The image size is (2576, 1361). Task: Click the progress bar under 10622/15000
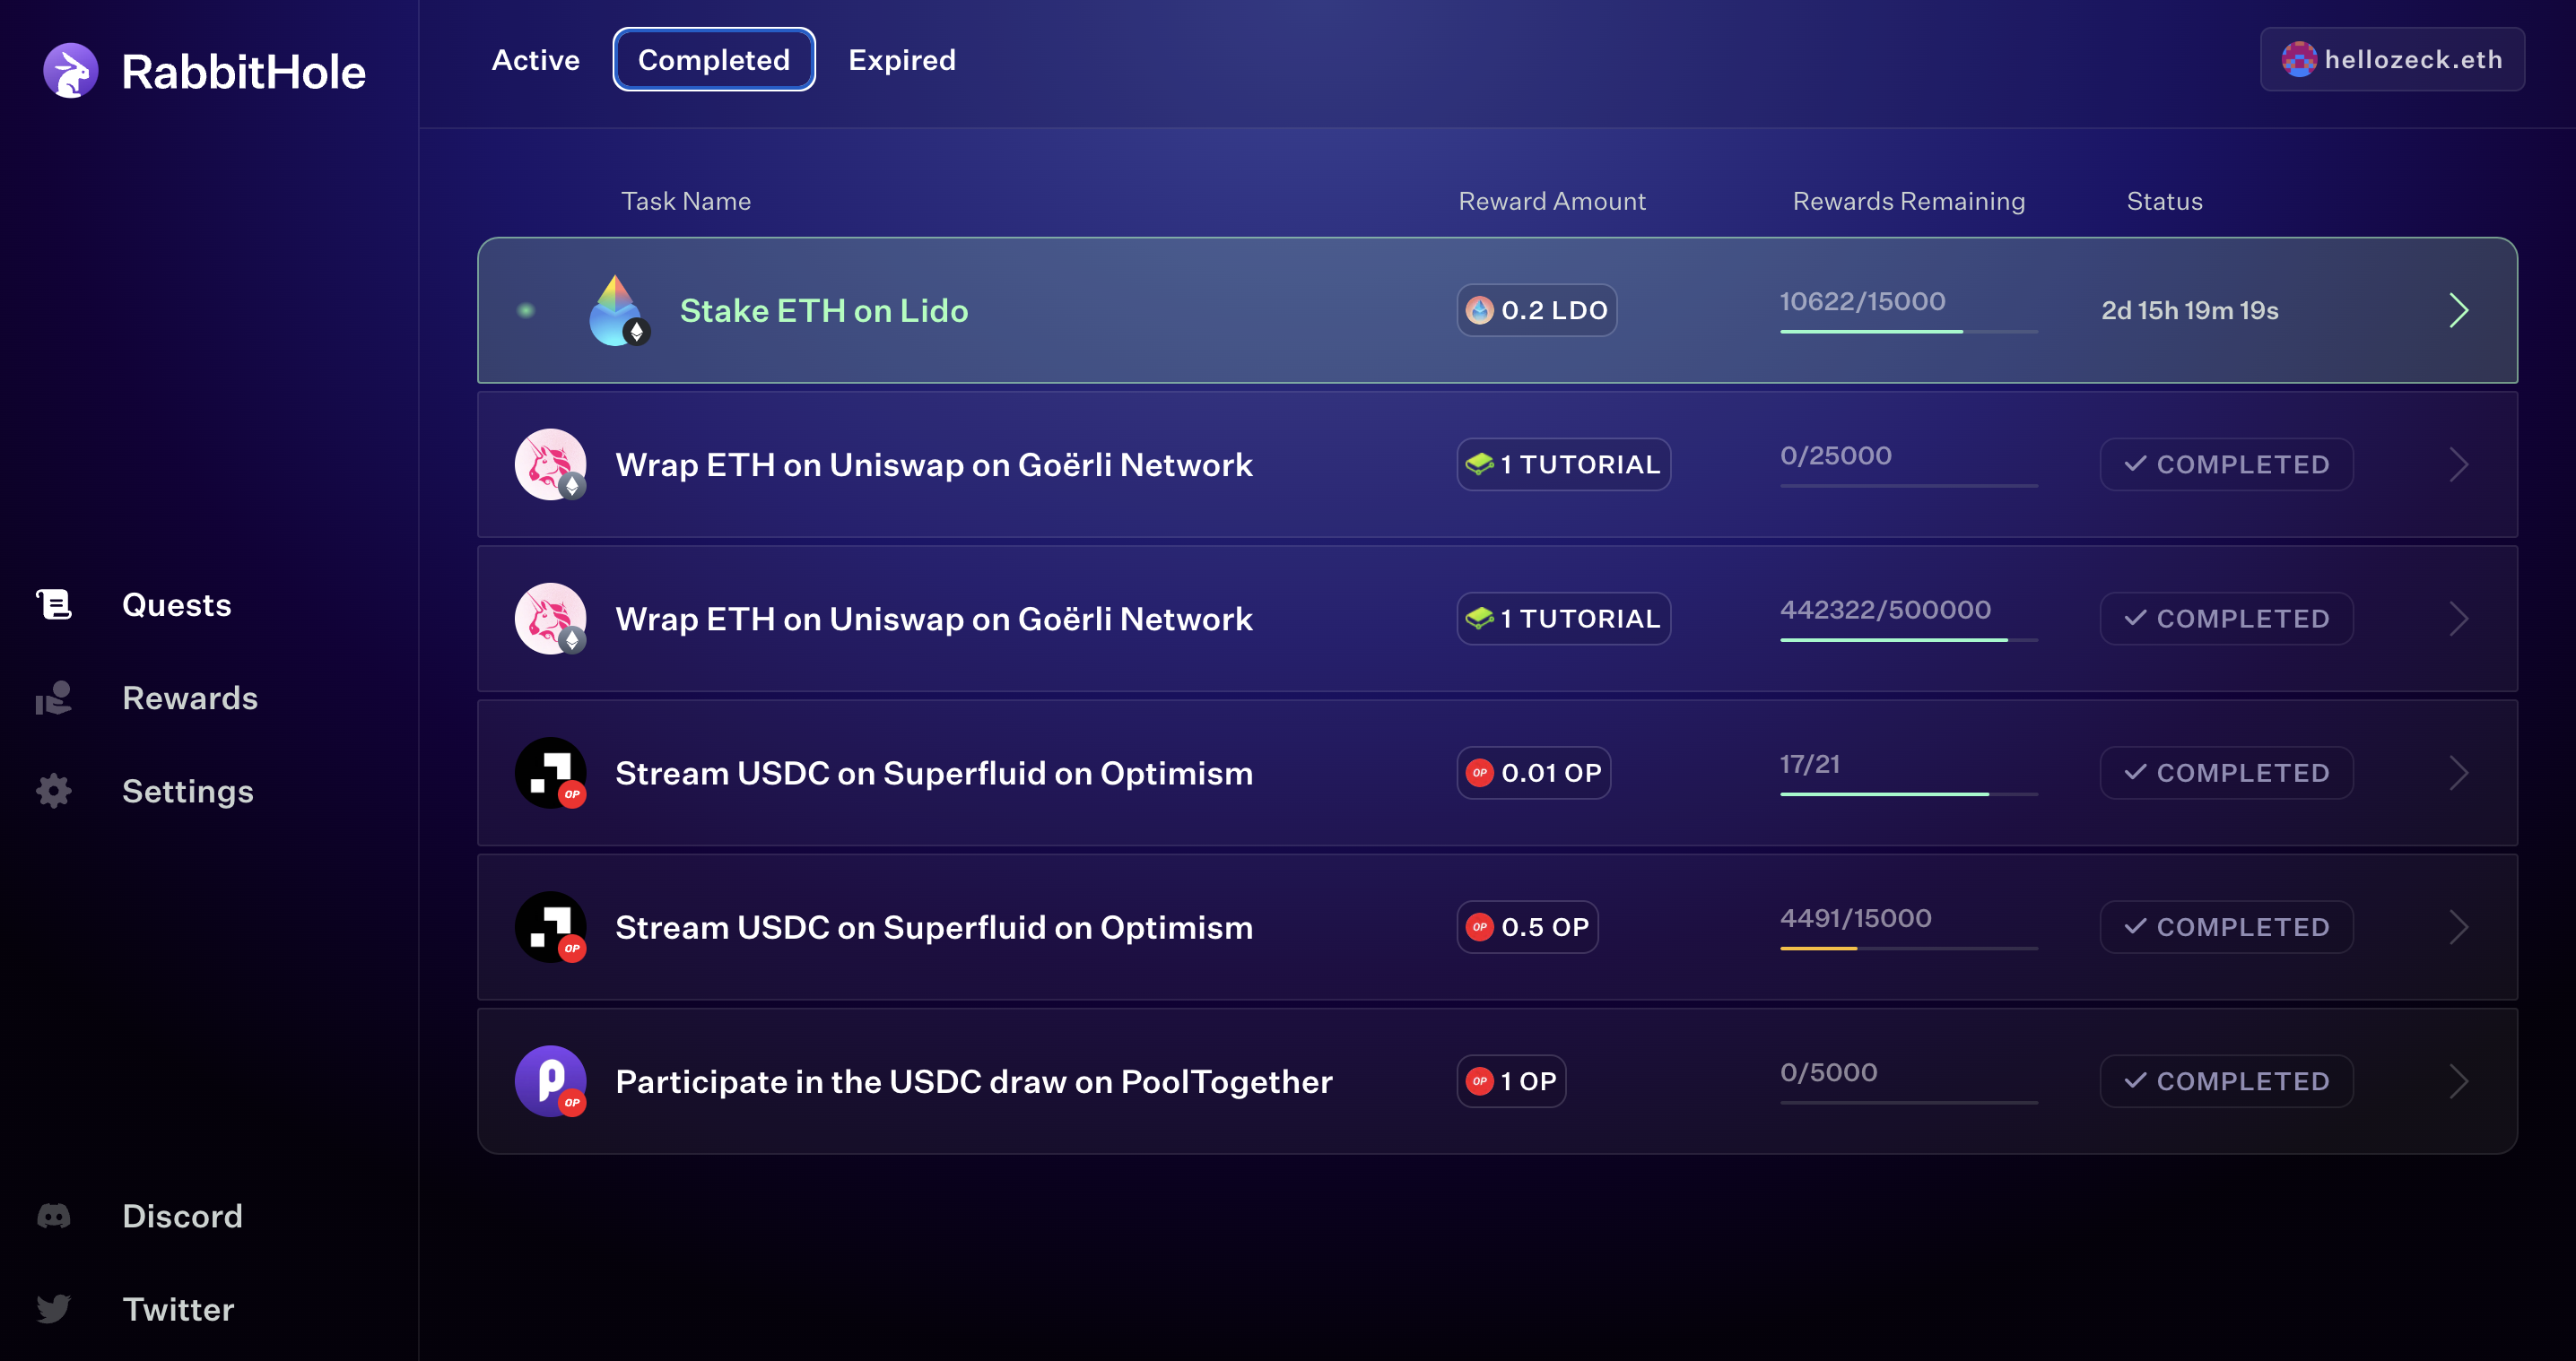[1909, 331]
